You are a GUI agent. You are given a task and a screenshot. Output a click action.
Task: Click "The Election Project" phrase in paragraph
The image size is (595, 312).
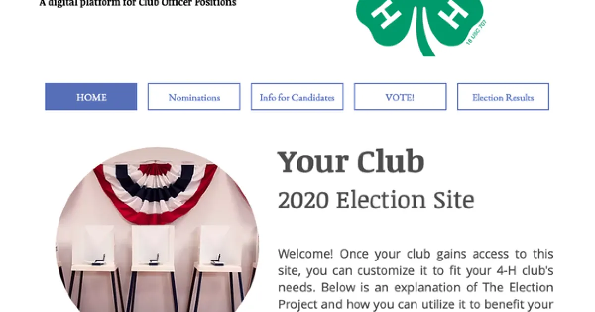517,287
